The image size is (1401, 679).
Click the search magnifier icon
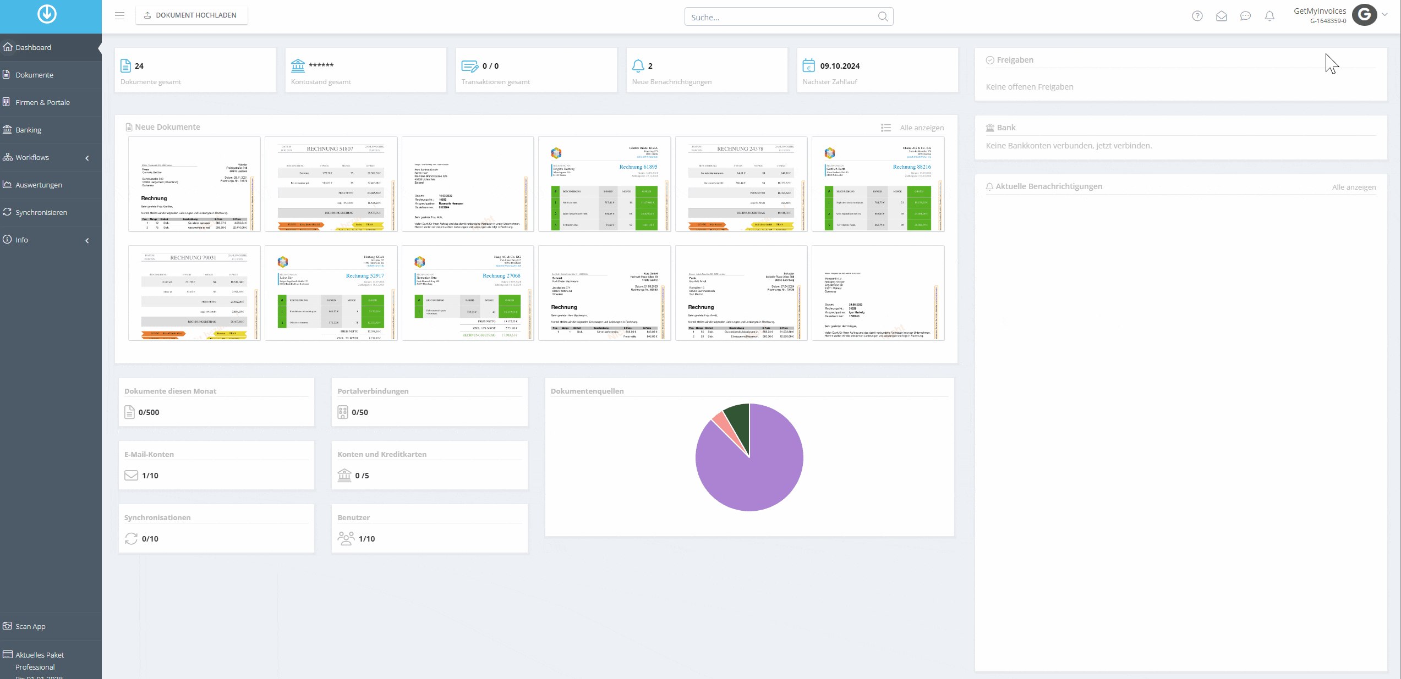coord(883,16)
